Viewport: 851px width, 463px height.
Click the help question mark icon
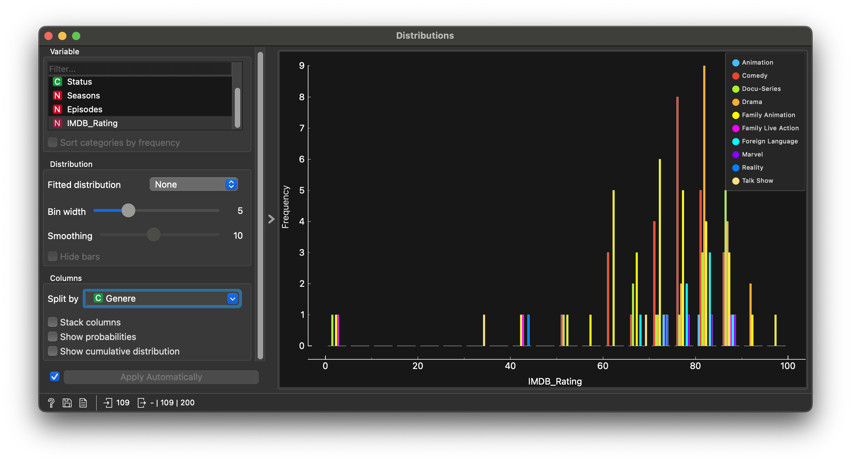(51, 403)
